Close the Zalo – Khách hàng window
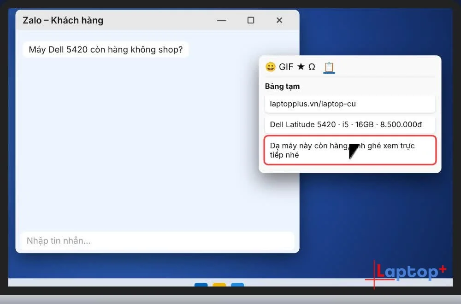The height and width of the screenshot is (304, 461). pyautogui.click(x=279, y=20)
